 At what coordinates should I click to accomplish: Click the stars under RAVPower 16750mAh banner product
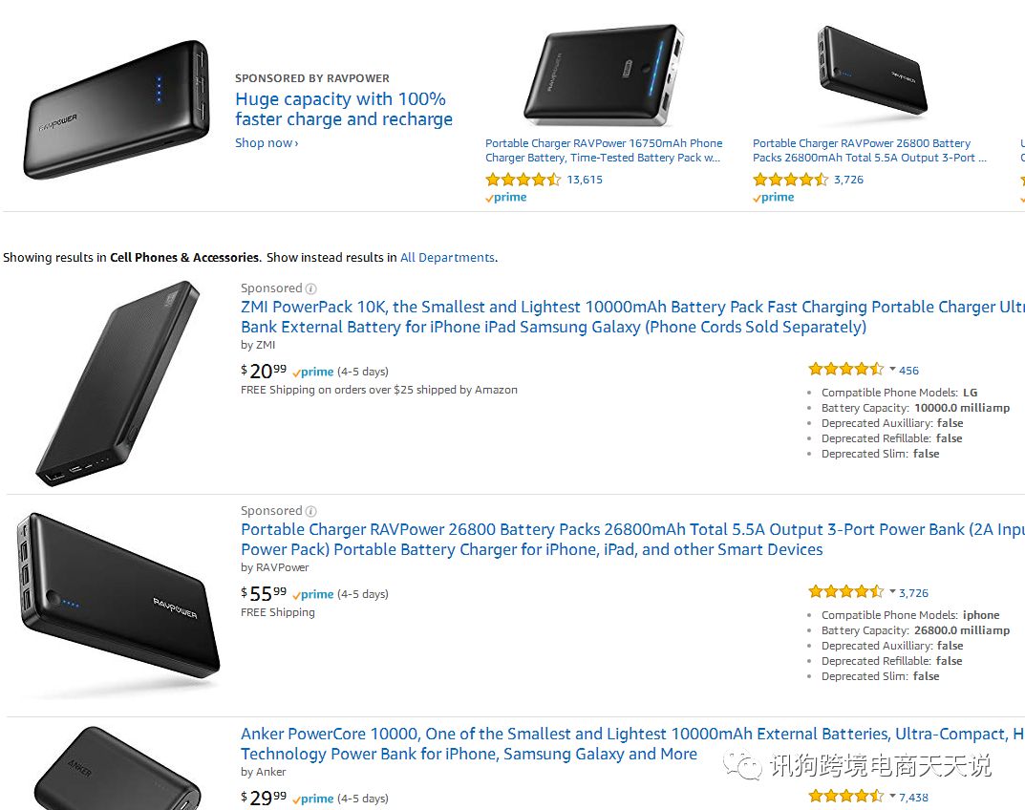point(523,180)
